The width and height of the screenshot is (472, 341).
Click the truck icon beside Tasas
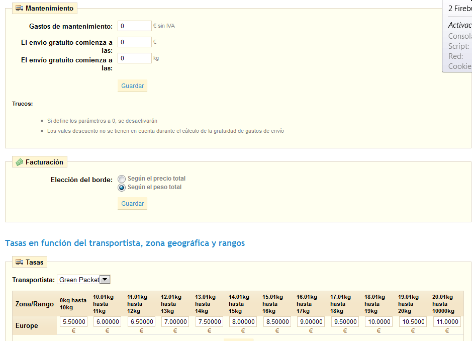(x=19, y=262)
